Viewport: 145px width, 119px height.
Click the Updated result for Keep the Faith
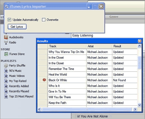[125, 103]
